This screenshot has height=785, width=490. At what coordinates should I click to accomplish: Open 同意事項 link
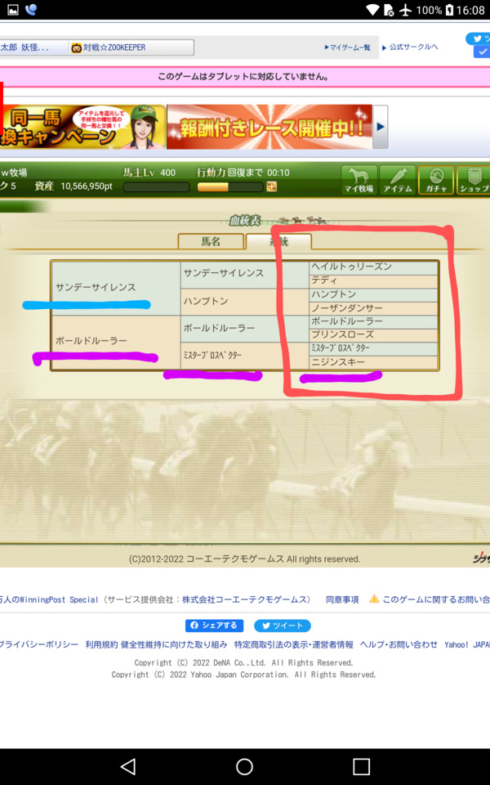click(342, 599)
